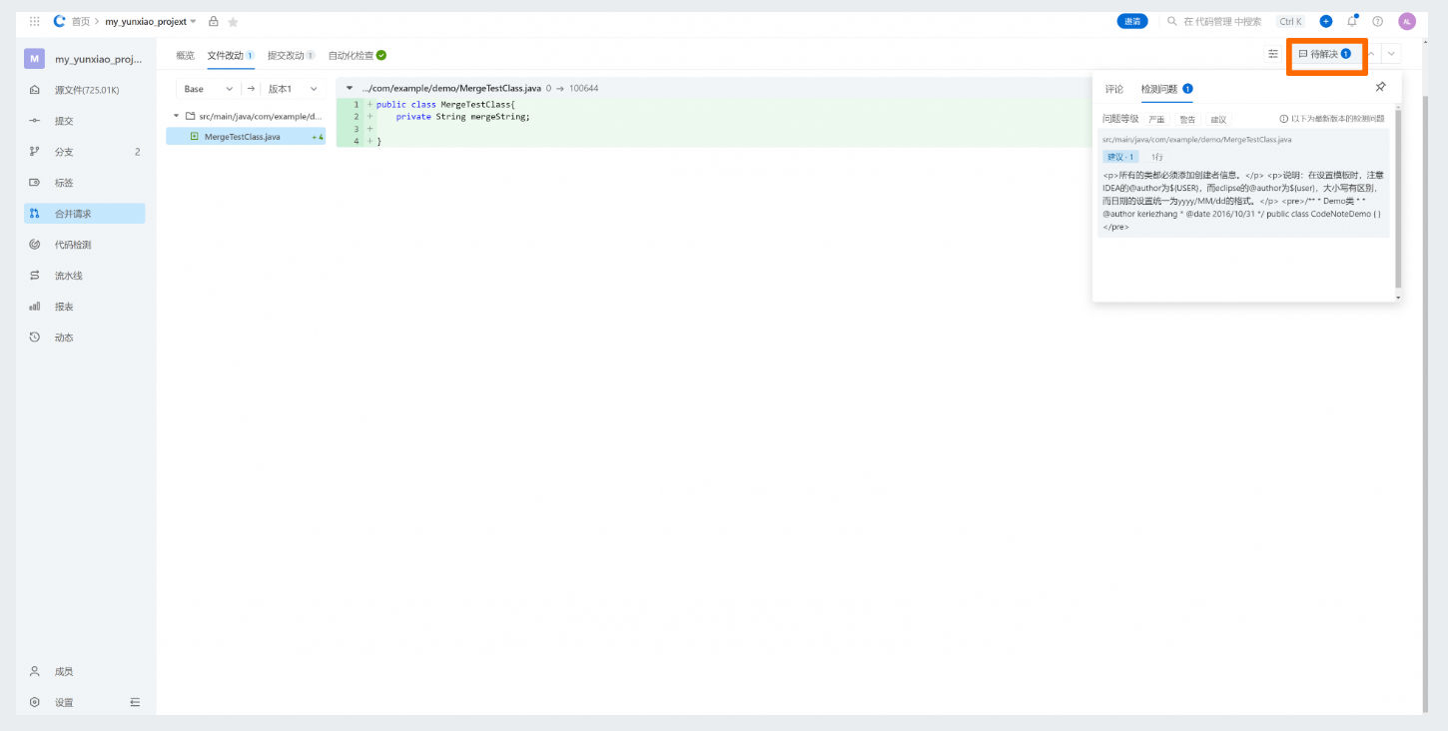Image resolution: width=1448 pixels, height=731 pixels.
Task: Go to next unresolved item (down arrow)
Action: point(1392,54)
